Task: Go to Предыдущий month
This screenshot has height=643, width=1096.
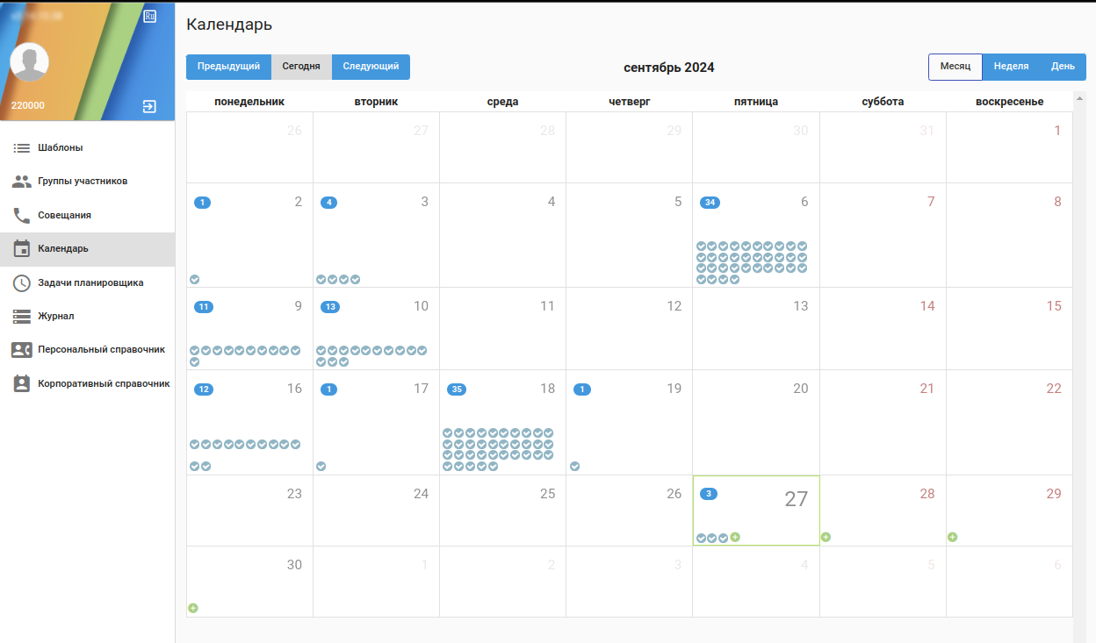Action: (228, 67)
